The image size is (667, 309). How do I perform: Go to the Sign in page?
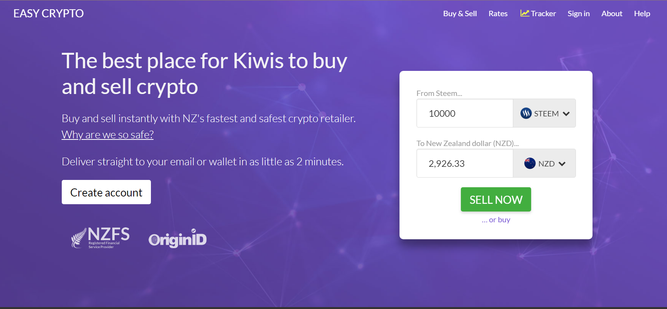point(578,13)
